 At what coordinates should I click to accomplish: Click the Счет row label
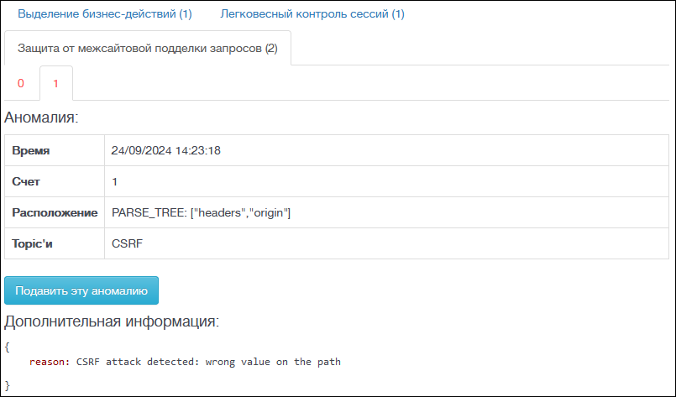point(26,181)
